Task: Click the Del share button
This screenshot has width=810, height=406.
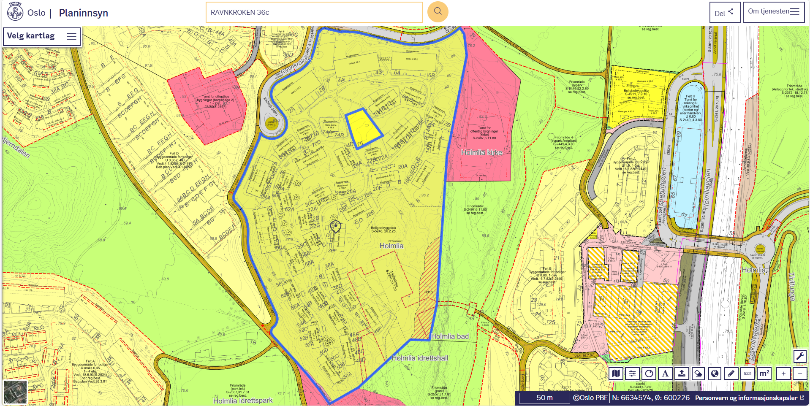Action: click(x=724, y=13)
